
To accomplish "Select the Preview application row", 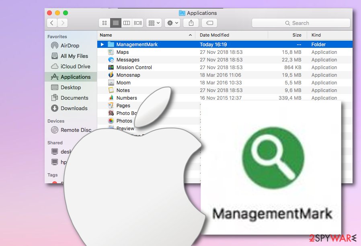I will coord(125,128).
